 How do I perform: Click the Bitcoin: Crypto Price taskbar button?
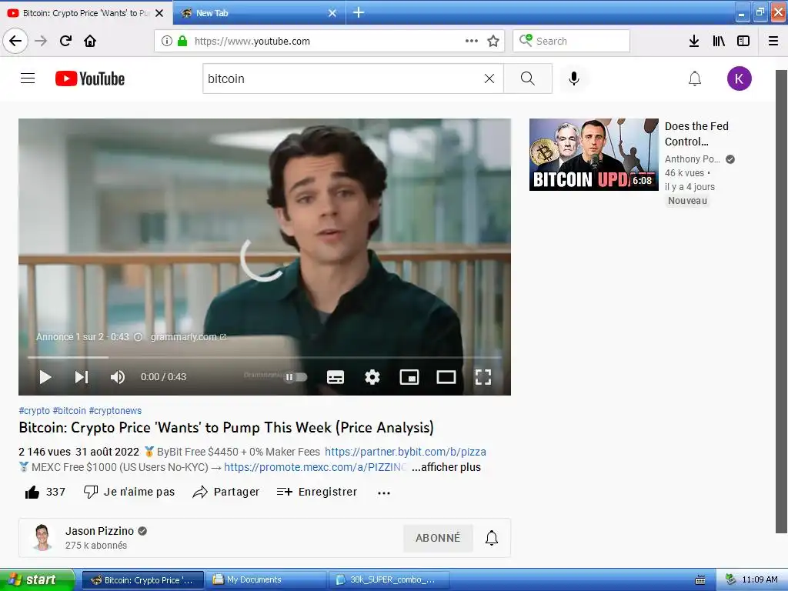(x=143, y=580)
